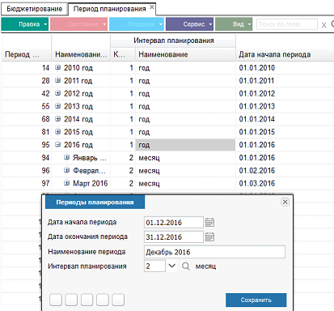Expand the 2012 год tree node

tap(57, 93)
